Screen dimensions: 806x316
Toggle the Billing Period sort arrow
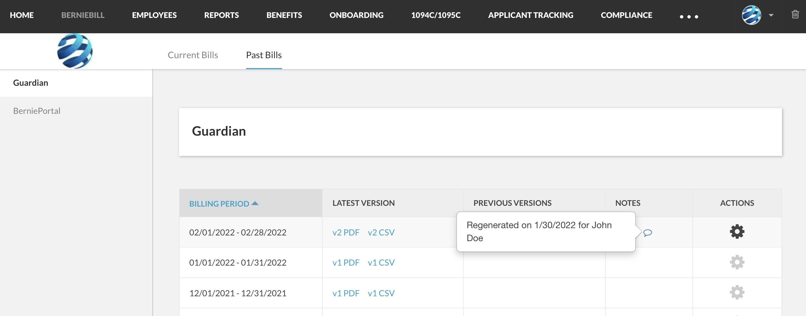tap(255, 203)
